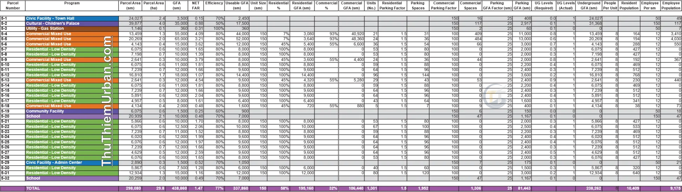Select the Utility - Gas Station cell

click(72, 29)
